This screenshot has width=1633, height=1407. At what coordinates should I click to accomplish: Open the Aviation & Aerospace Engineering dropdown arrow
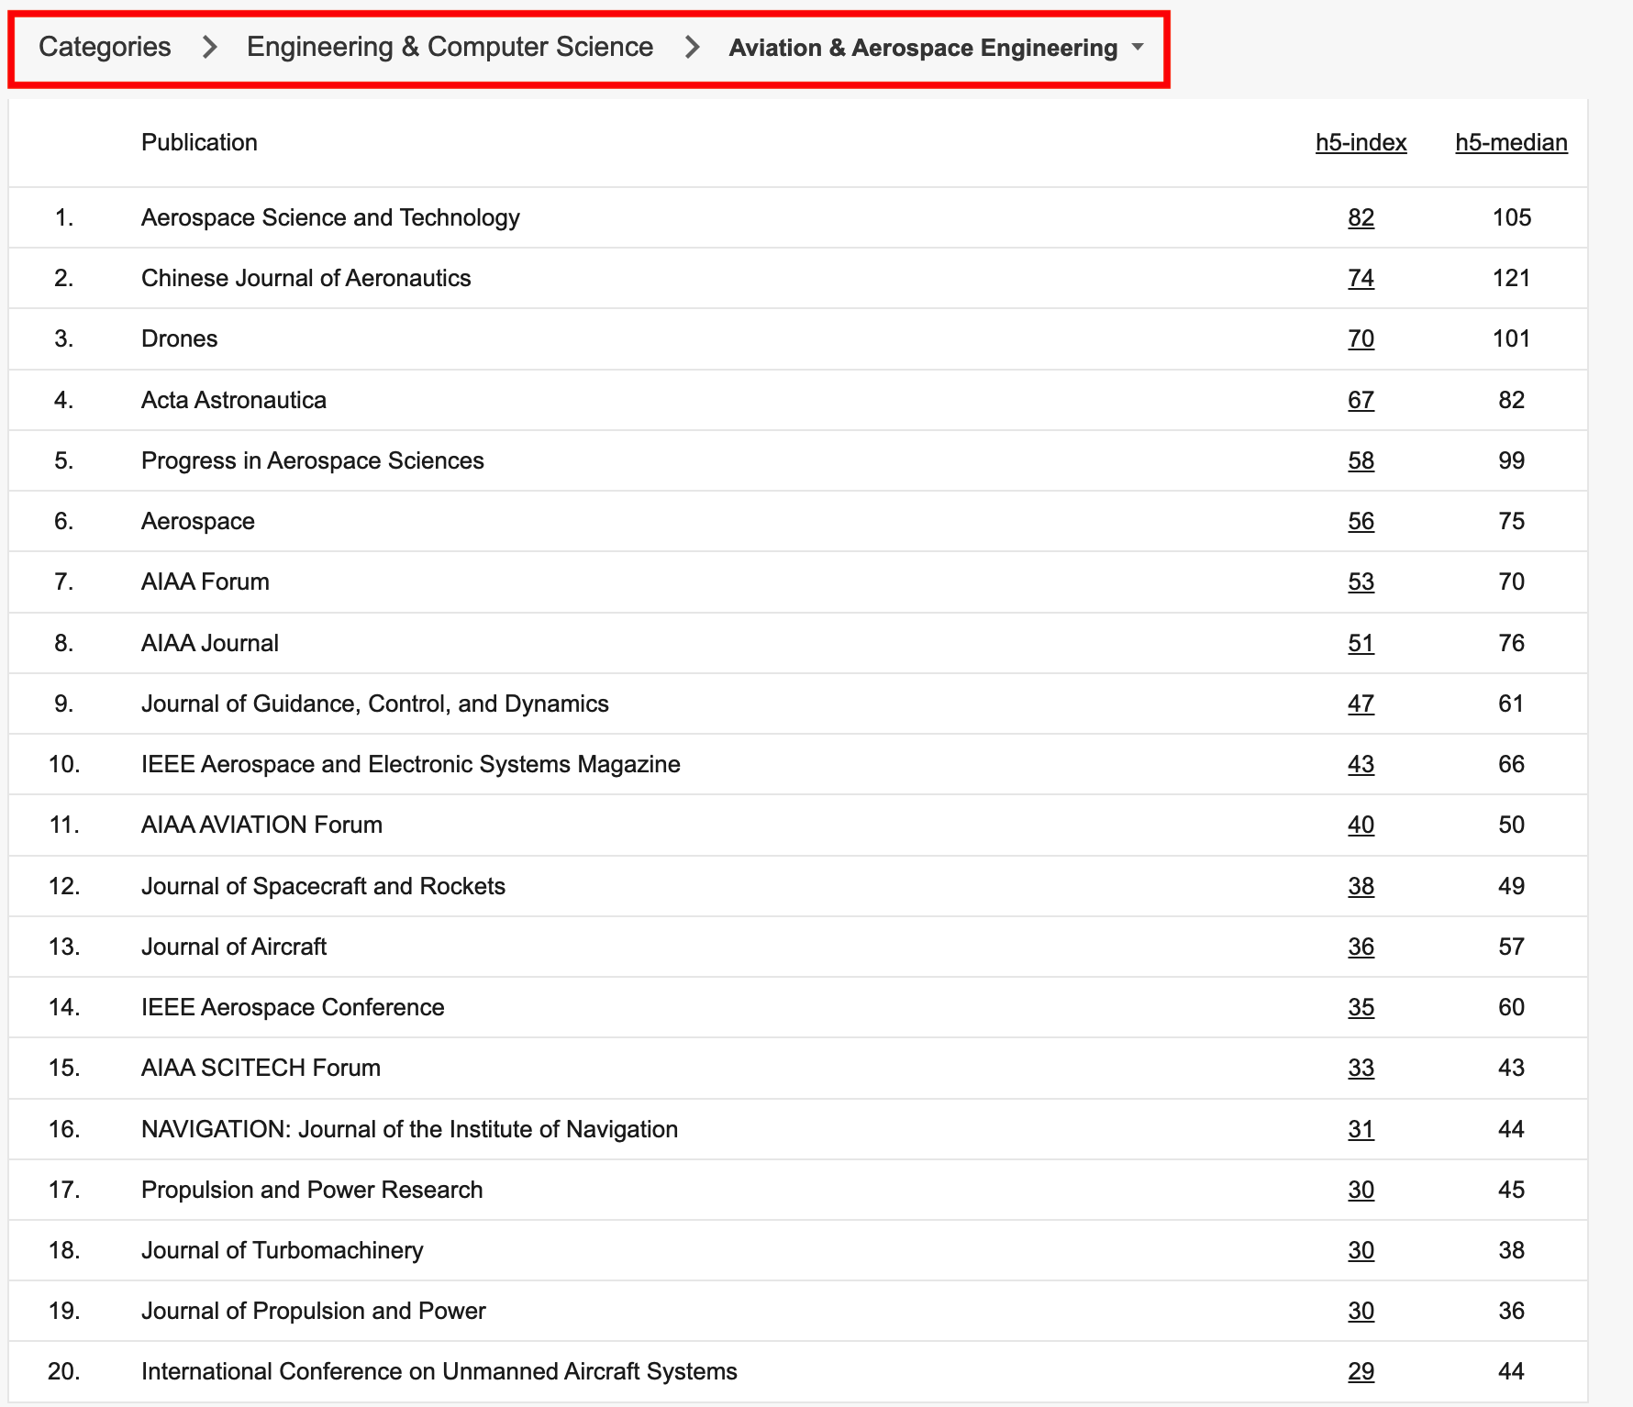coord(1138,47)
